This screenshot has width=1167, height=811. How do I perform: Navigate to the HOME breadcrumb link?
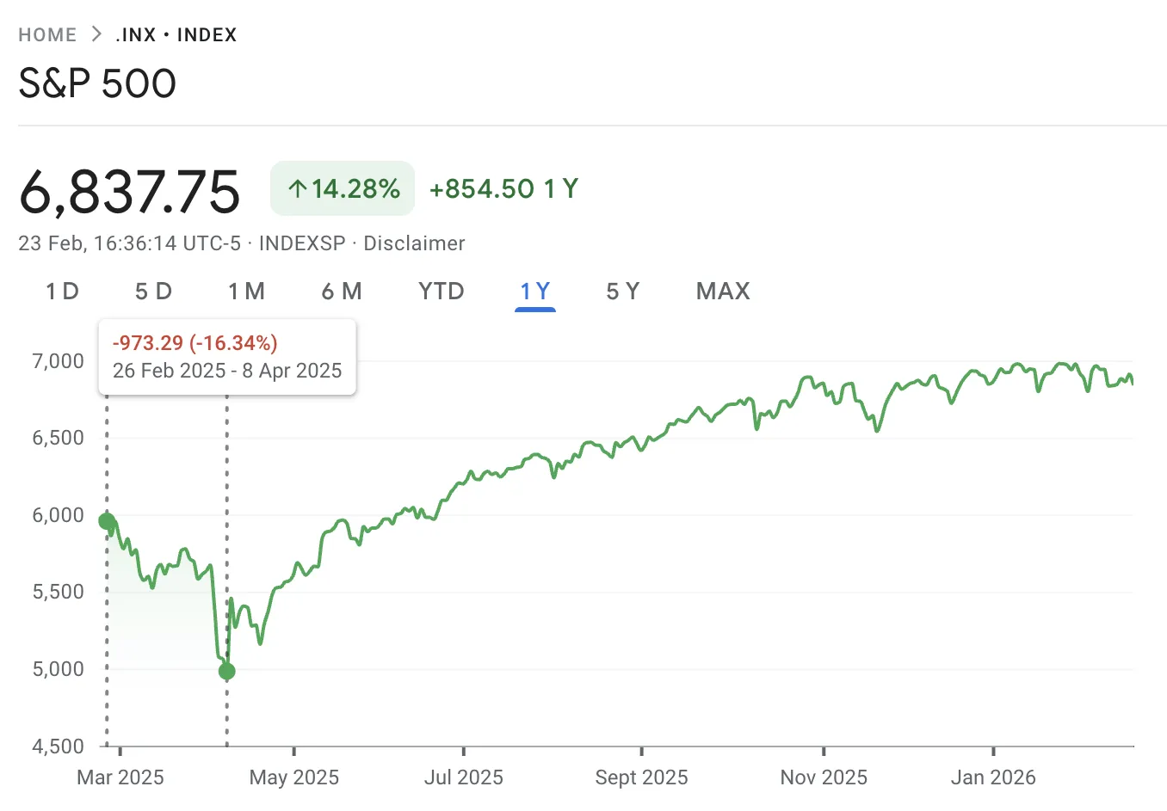point(47,34)
